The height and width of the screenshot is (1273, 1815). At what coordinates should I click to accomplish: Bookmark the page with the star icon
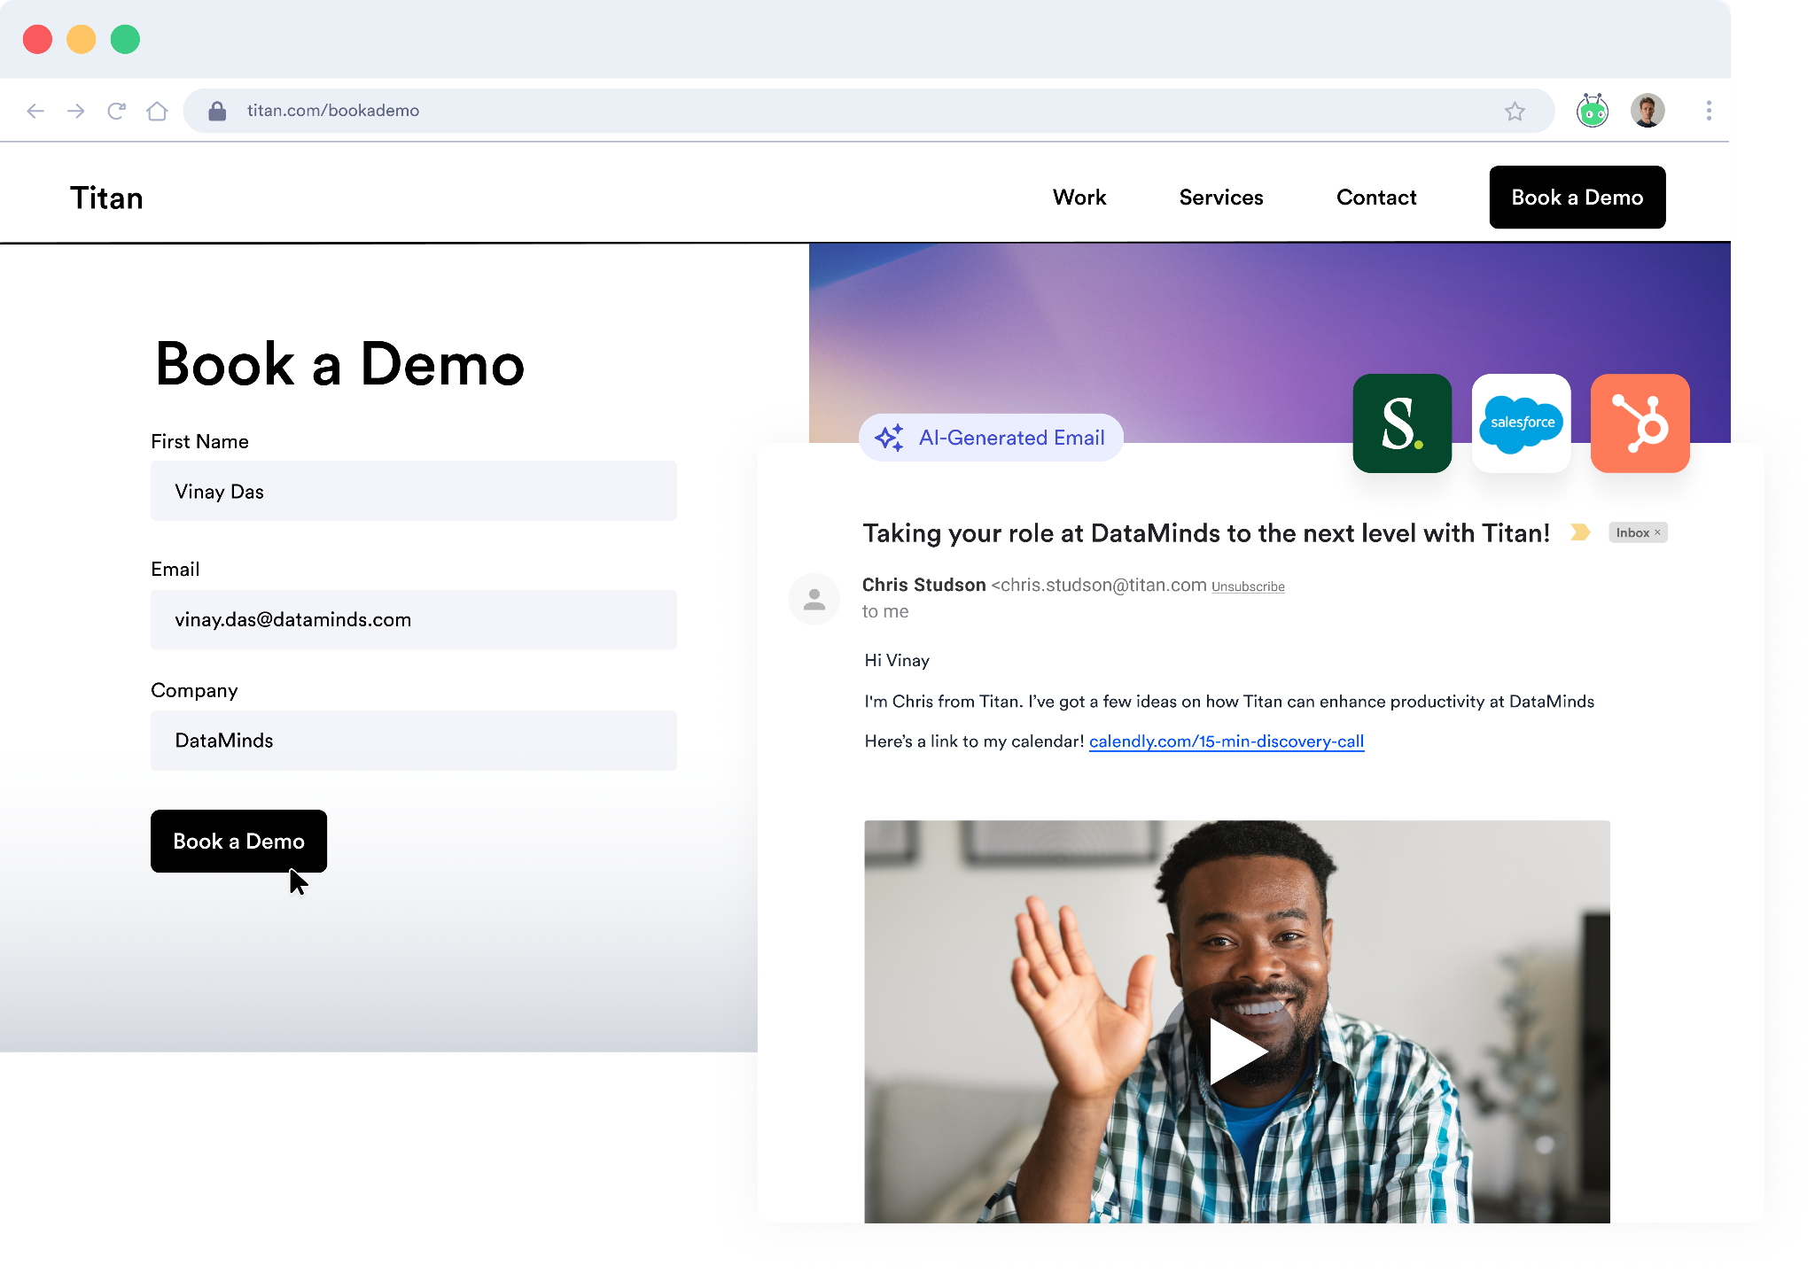click(x=1515, y=110)
